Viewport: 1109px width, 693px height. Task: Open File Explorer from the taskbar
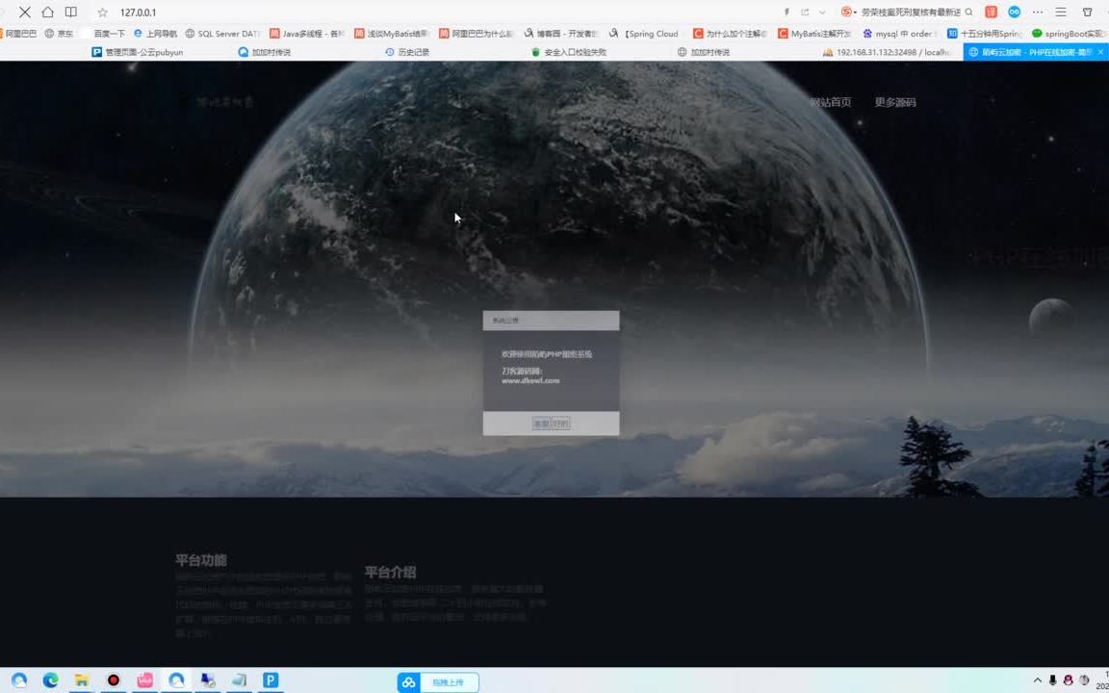(81, 680)
